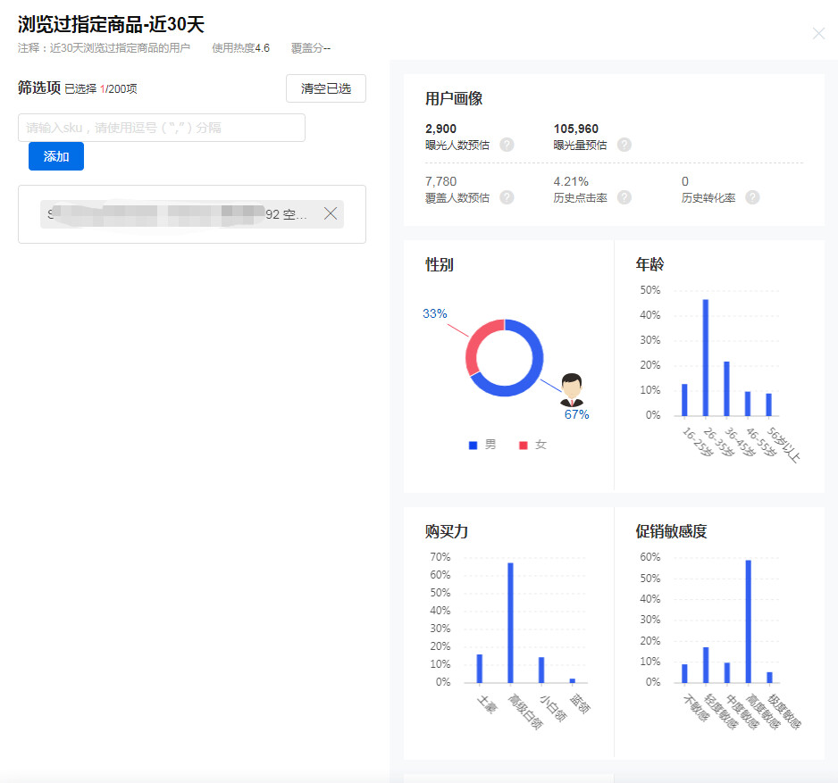Click the 26-35岁 age bar
This screenshot has width=838, height=783.
(x=706, y=357)
